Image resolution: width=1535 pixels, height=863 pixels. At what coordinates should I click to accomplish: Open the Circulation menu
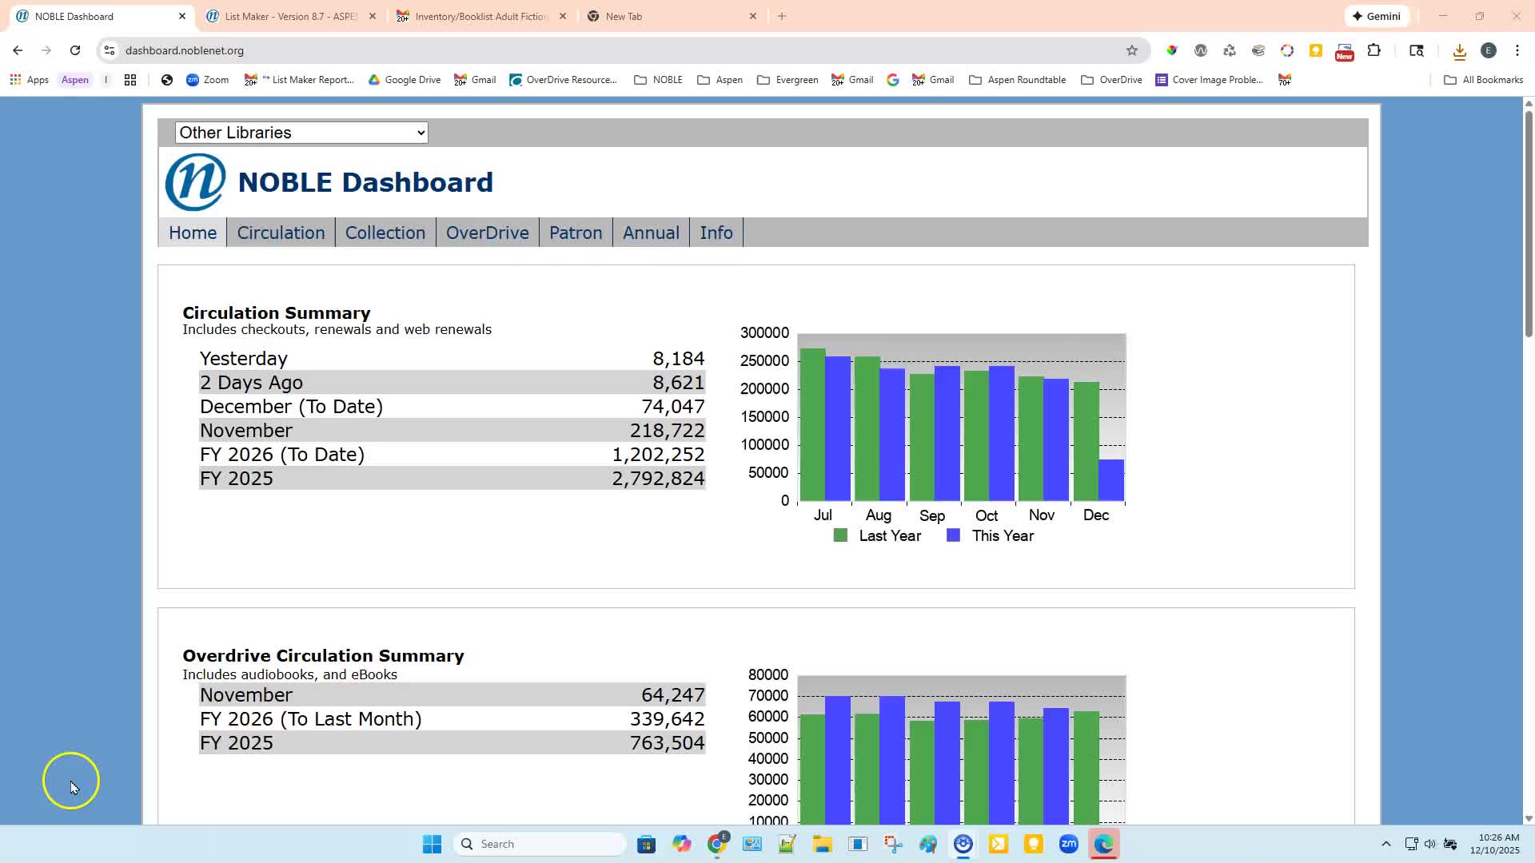(x=281, y=233)
